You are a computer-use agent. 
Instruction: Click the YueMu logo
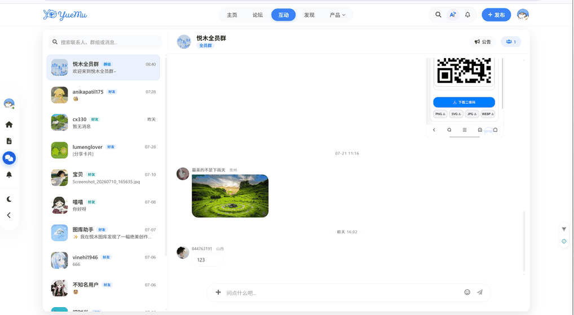coord(65,15)
